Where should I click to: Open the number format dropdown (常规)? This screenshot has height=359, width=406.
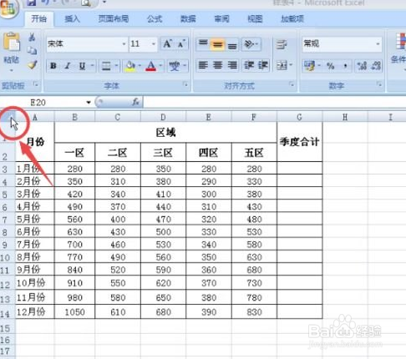coord(378,43)
